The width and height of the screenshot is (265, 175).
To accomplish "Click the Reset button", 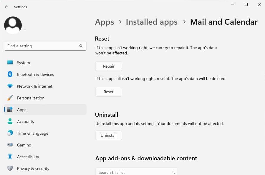I will (108, 92).
